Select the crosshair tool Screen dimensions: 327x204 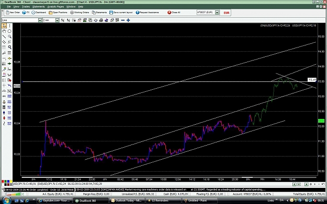(x=4, y=86)
